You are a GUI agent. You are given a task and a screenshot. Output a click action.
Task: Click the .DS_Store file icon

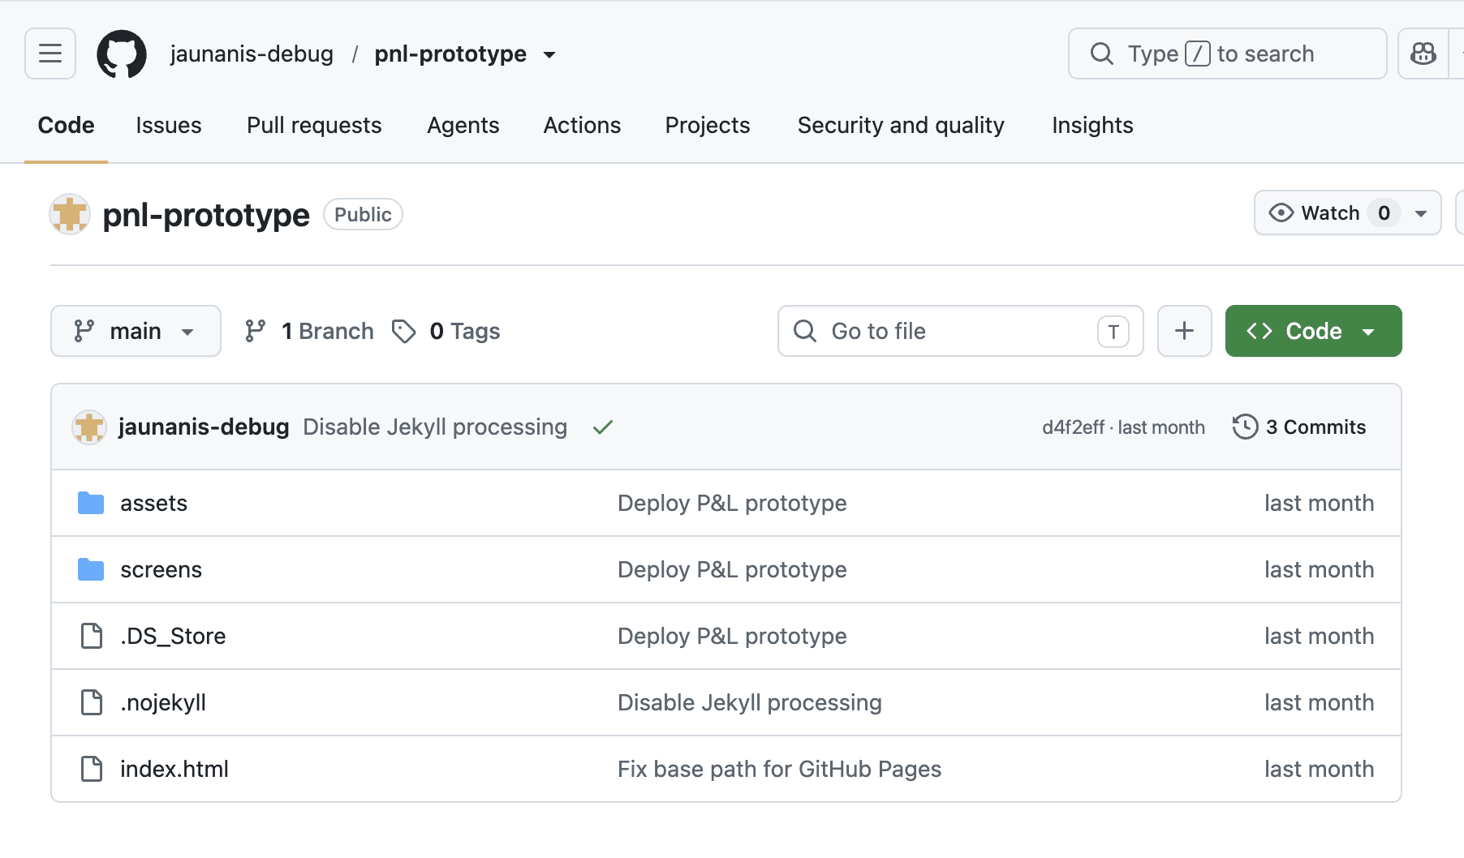[x=92, y=636]
